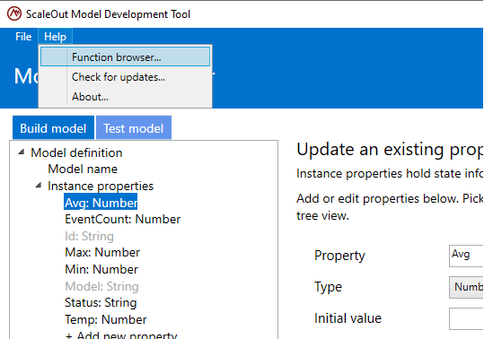
Task: Select Check for updates... menu entry
Action: [126, 77]
